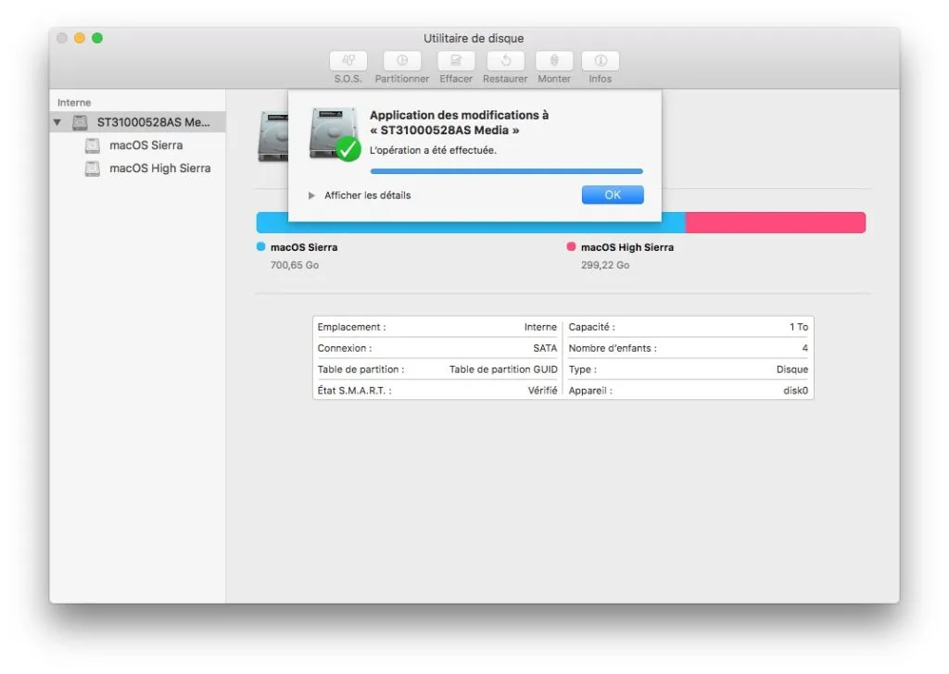Click the Monter mount icon
Screen dimensions: 949x674
[x=554, y=60]
